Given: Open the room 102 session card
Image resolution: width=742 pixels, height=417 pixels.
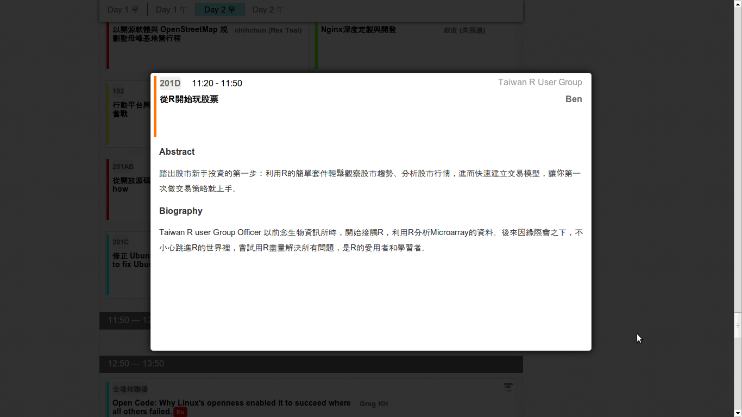Looking at the screenshot, I should click(128, 114).
